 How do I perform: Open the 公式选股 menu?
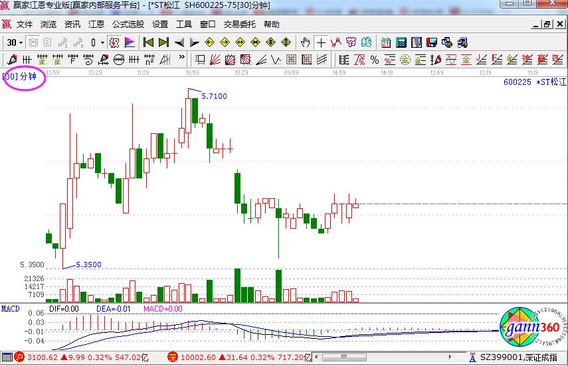click(128, 25)
